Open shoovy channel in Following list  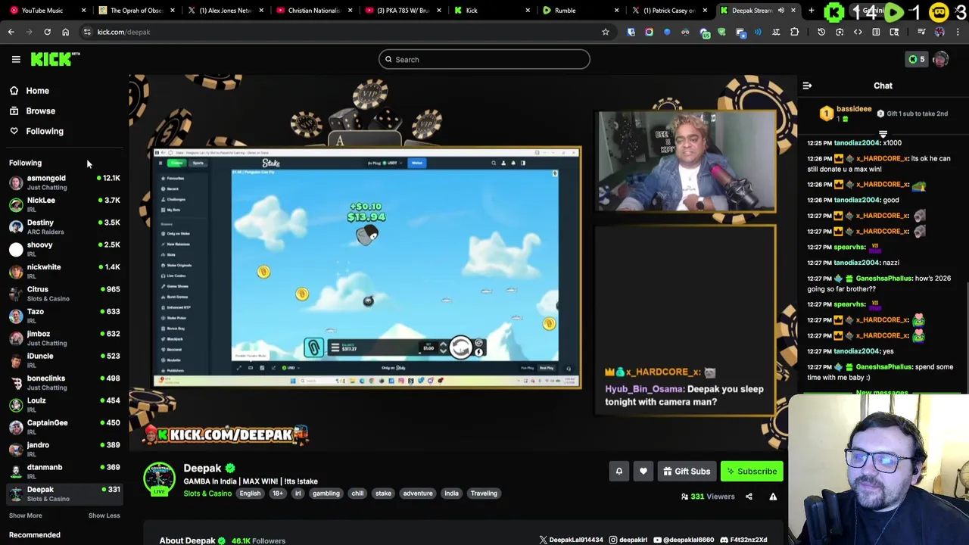tap(64, 249)
